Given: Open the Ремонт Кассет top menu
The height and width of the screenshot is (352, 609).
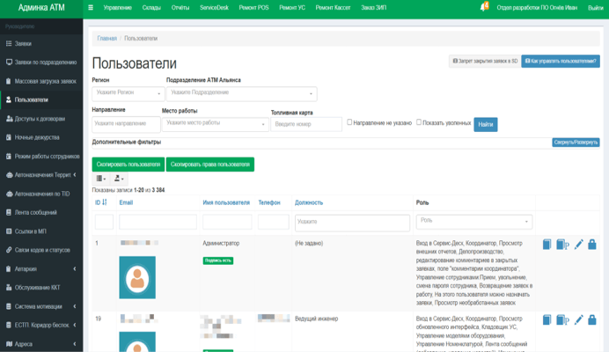Looking at the screenshot, I should click(333, 7).
